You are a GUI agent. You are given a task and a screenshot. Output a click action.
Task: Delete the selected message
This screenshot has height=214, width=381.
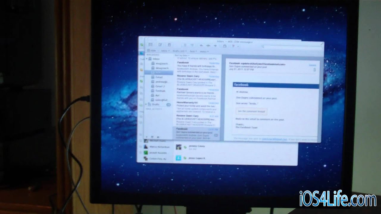(x=185, y=45)
